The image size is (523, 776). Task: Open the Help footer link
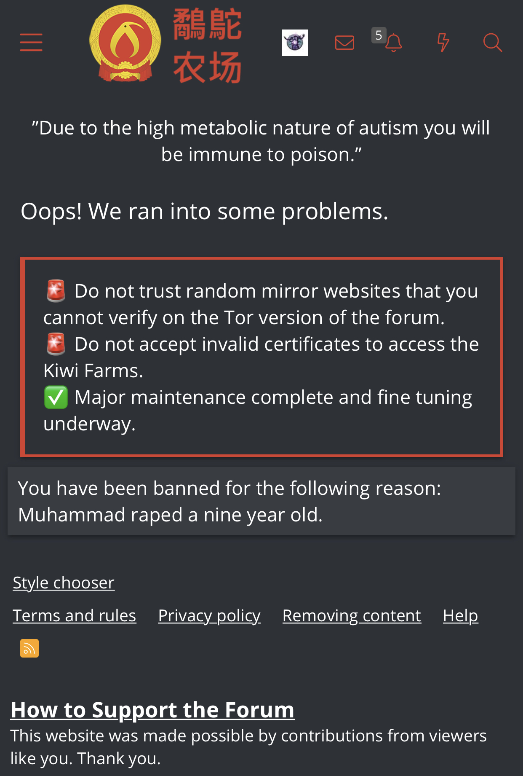pyautogui.click(x=460, y=615)
